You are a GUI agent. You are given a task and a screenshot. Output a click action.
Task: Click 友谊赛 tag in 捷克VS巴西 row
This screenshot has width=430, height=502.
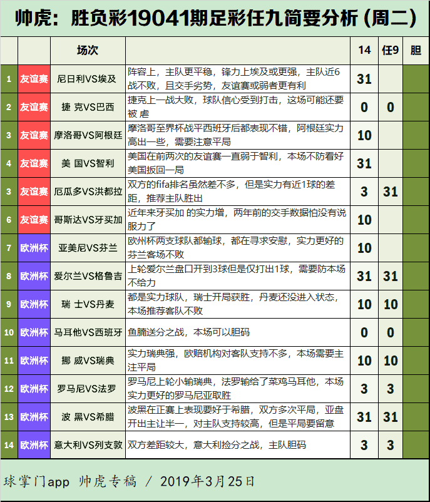coord(34,107)
